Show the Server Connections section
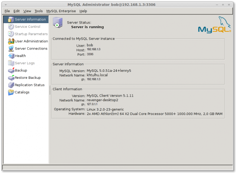The height and width of the screenshot is (173, 236). pyautogui.click(x=31, y=49)
